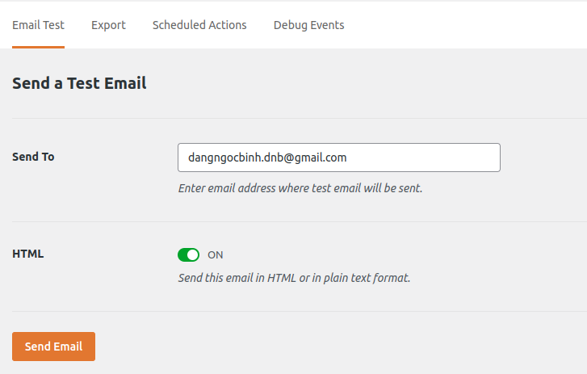Select the Debug Events tab
587x374 pixels.
coord(308,25)
